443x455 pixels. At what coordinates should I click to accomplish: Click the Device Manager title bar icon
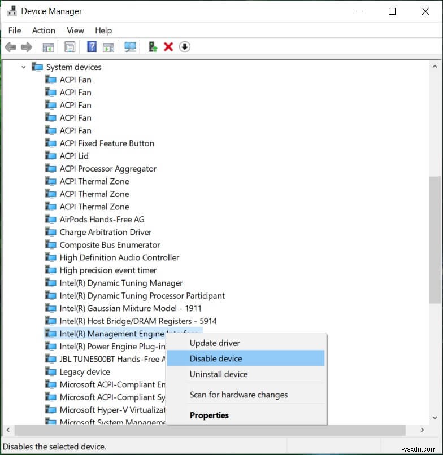pyautogui.click(x=12, y=11)
